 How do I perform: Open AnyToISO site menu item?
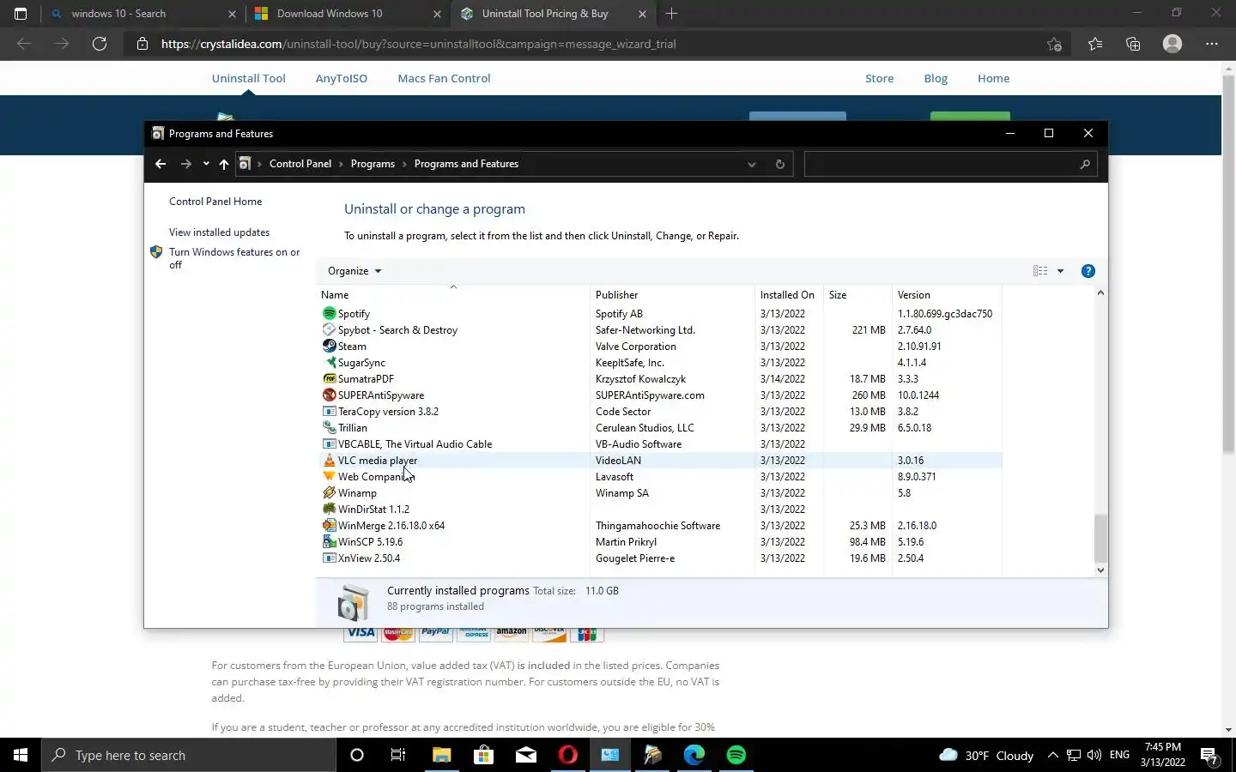(342, 78)
